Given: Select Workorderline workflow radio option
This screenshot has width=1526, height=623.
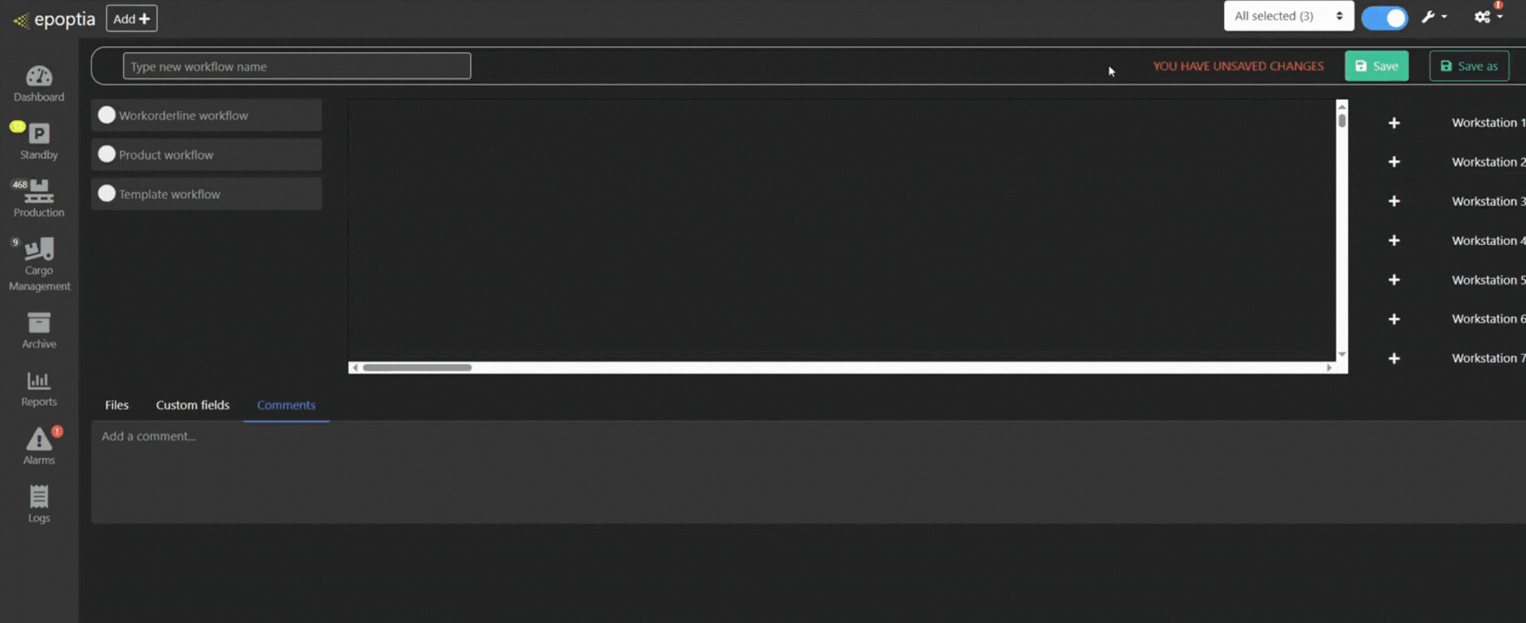Looking at the screenshot, I should click(106, 115).
